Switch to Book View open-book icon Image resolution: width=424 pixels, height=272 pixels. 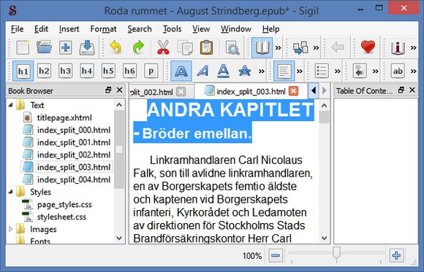pyautogui.click(x=262, y=47)
